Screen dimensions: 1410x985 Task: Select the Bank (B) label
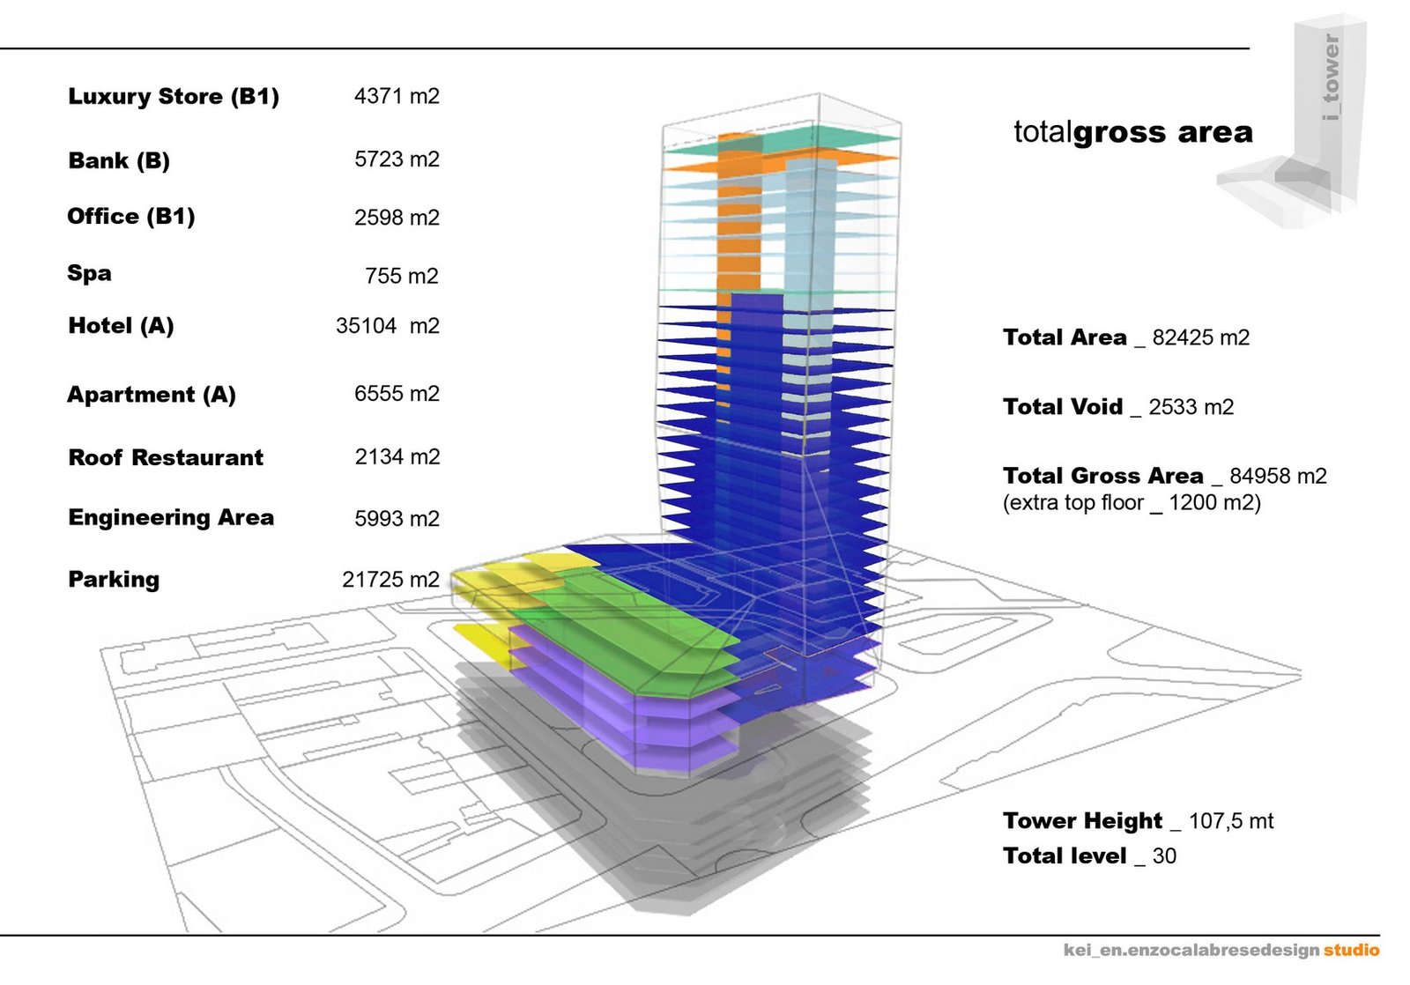coord(119,160)
